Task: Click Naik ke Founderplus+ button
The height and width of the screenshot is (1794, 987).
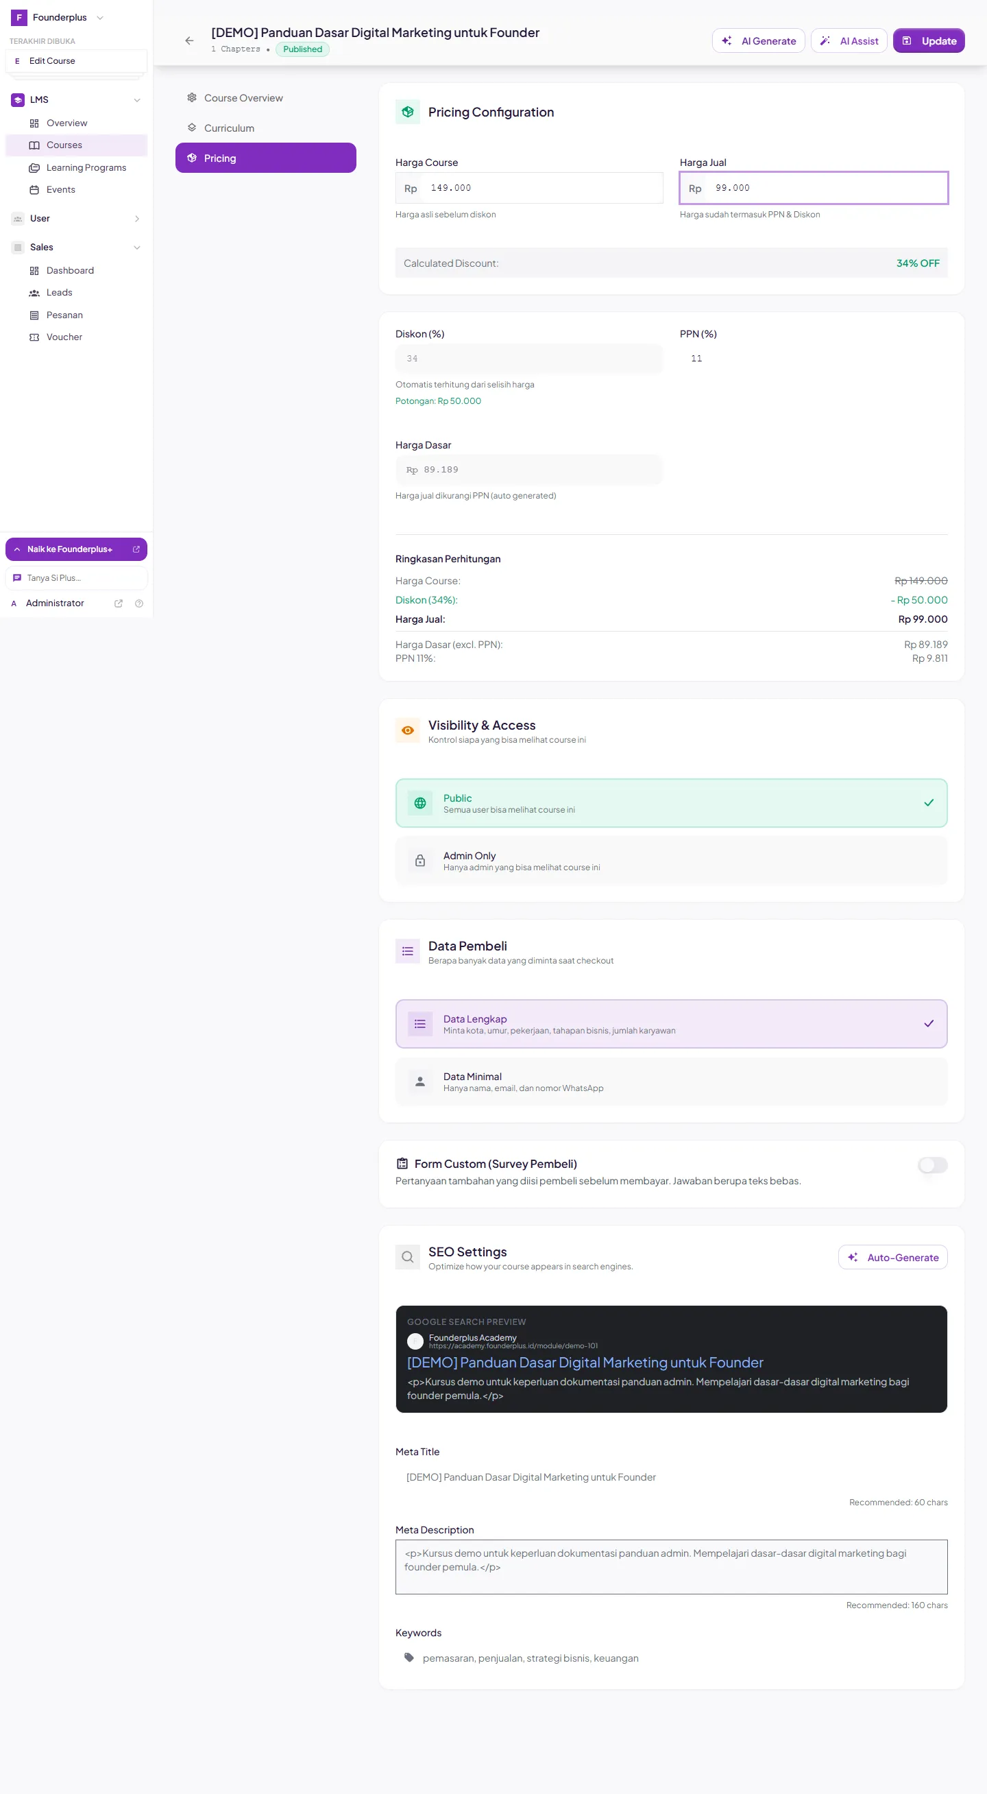Action: [x=76, y=549]
